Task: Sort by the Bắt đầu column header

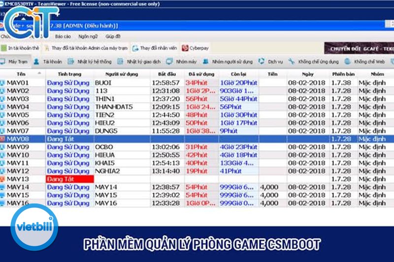Action: tap(167, 74)
